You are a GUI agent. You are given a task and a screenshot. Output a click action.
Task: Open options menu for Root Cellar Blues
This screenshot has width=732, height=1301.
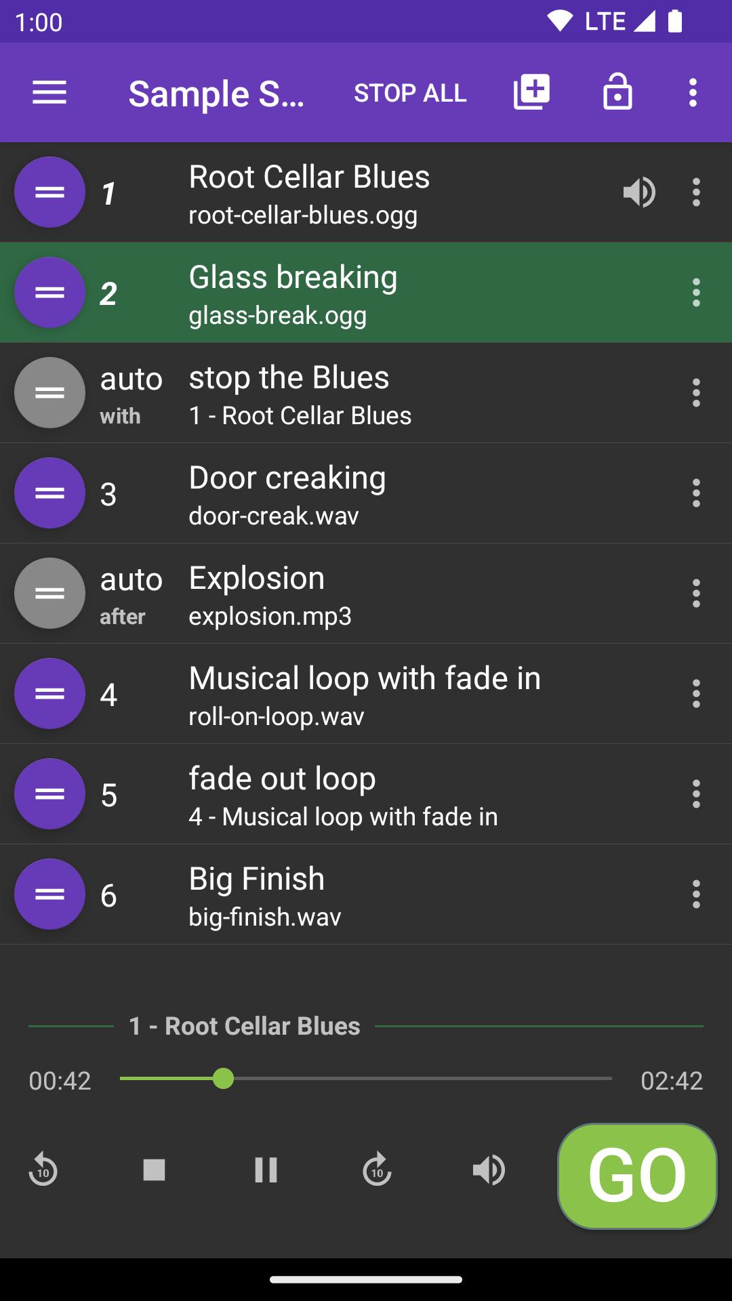tap(696, 192)
